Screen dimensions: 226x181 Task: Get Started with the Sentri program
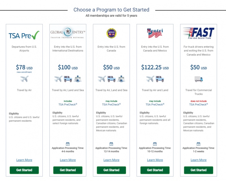click(x=155, y=170)
